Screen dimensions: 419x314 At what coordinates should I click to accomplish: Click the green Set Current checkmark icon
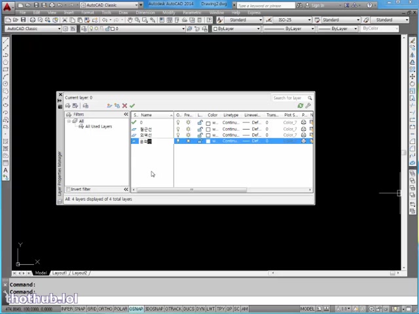coord(132,106)
